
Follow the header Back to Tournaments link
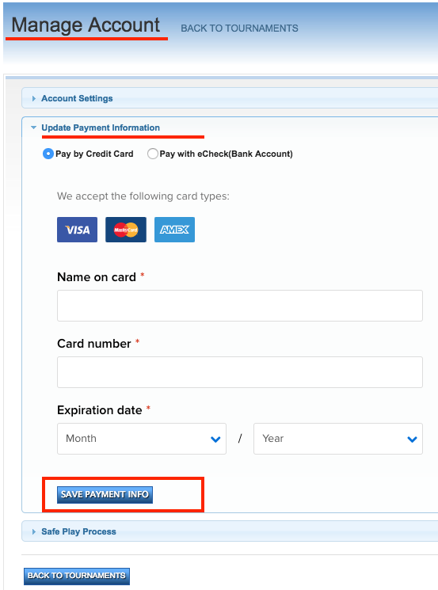(239, 29)
